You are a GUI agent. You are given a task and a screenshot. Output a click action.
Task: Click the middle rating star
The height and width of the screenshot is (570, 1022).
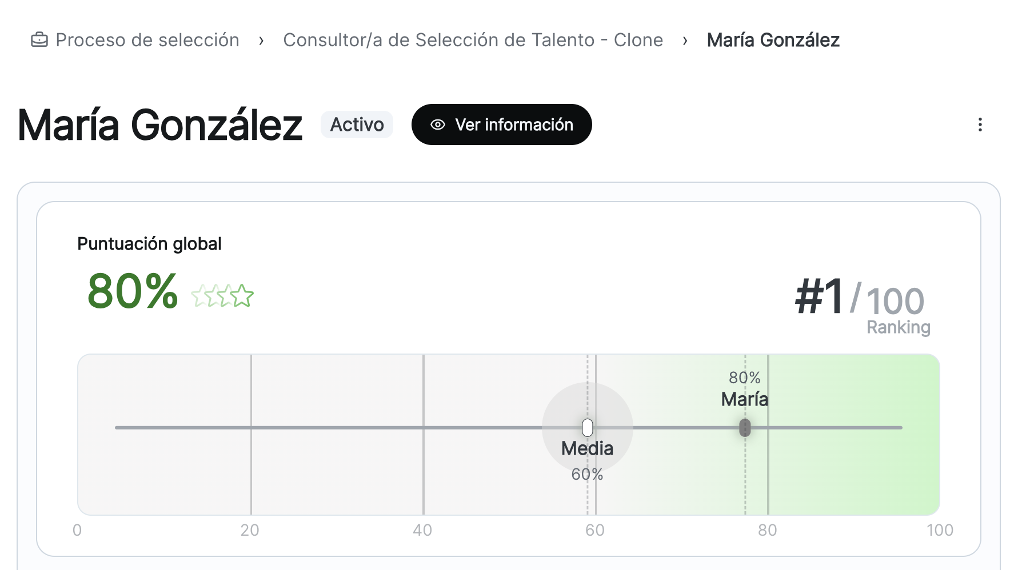(222, 296)
